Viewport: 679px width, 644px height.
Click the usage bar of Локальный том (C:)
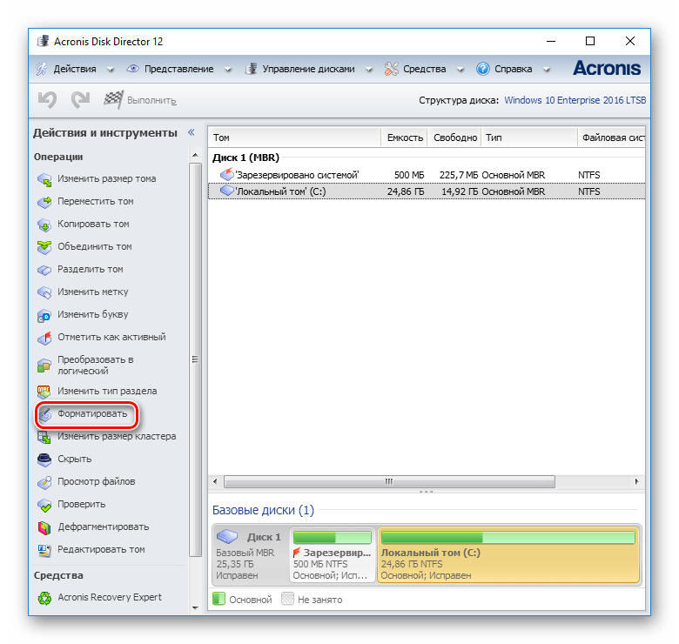(508, 538)
